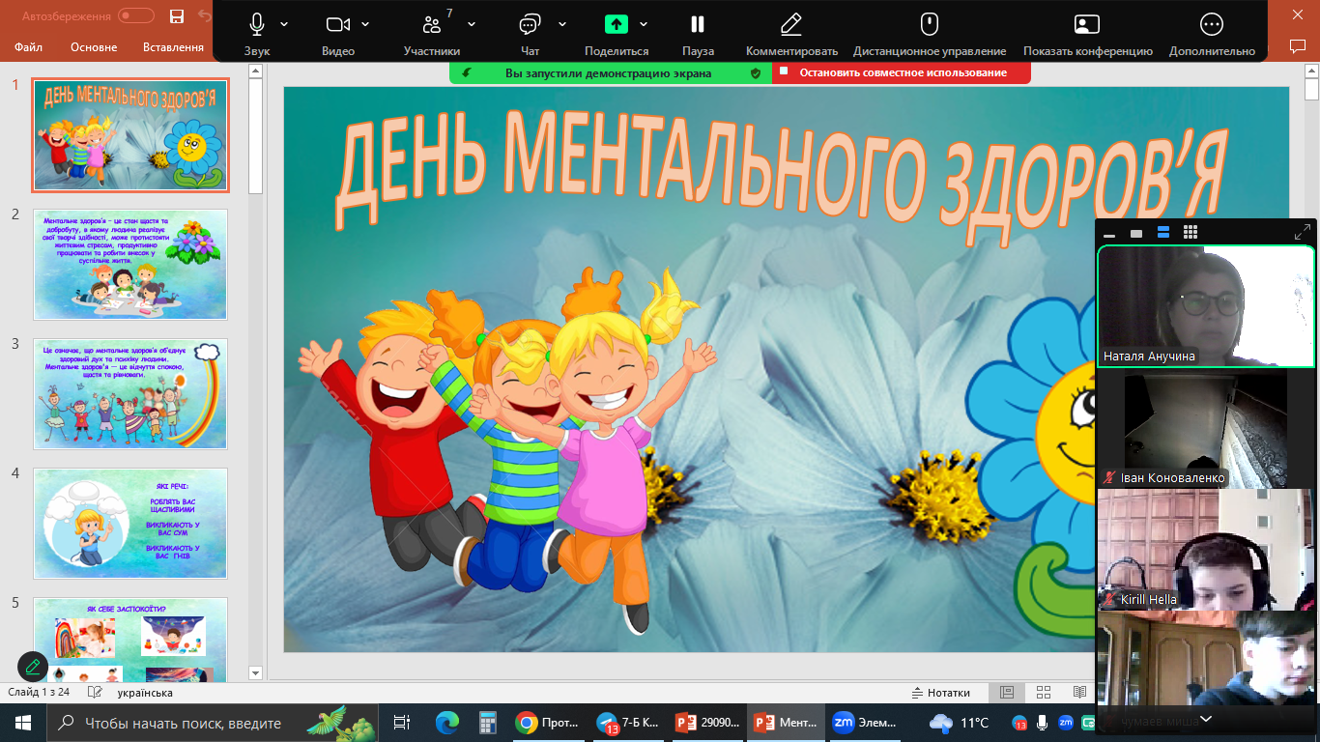The height and width of the screenshot is (742, 1320).
Task: Toggle Автозбереження autosave switch
Action: (136, 16)
